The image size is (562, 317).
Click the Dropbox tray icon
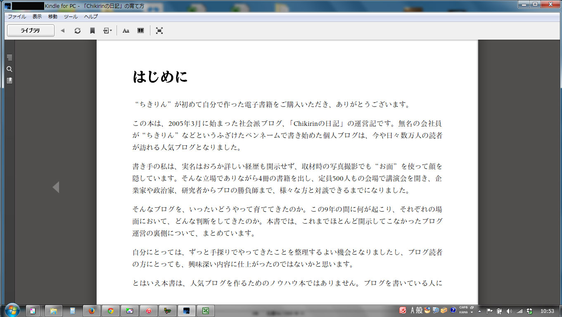tap(530, 311)
